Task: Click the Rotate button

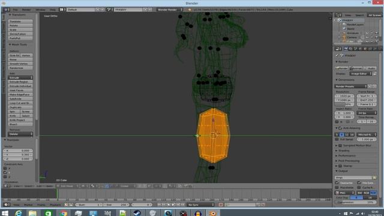Action: click(20, 25)
